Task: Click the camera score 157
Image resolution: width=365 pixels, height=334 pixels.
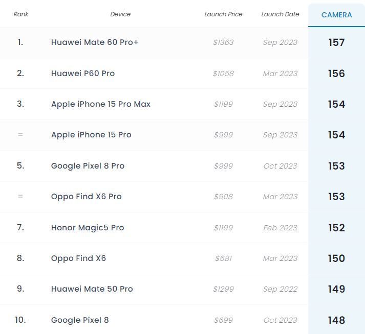Action: pos(336,42)
